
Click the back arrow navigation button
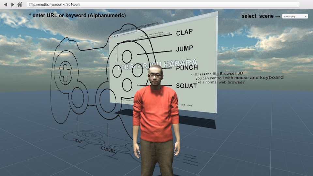click(5, 5)
